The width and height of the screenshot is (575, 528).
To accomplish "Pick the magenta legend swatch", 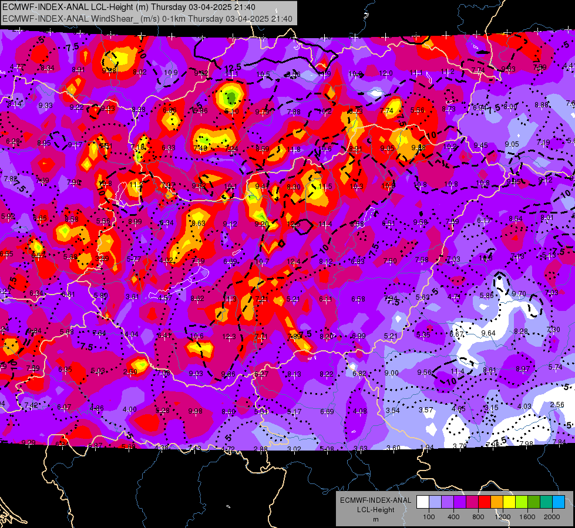I will pos(472,502).
